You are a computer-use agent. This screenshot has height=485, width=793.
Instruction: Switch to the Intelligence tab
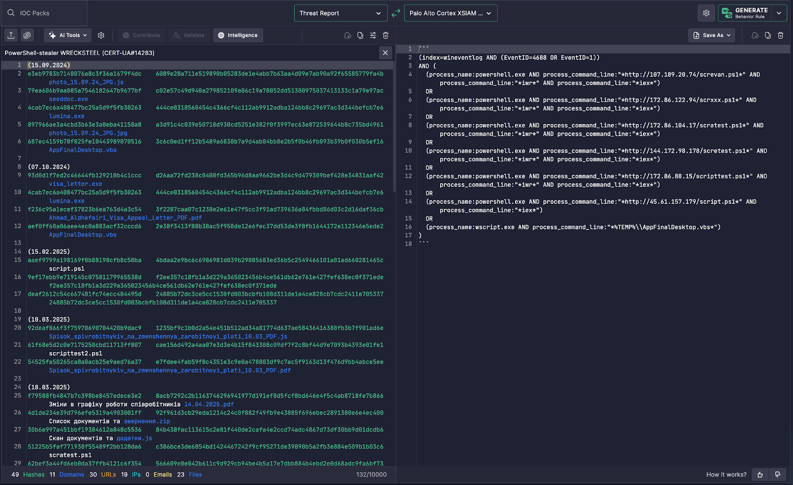click(238, 35)
